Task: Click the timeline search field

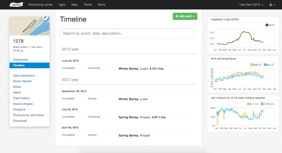Action: [127, 34]
